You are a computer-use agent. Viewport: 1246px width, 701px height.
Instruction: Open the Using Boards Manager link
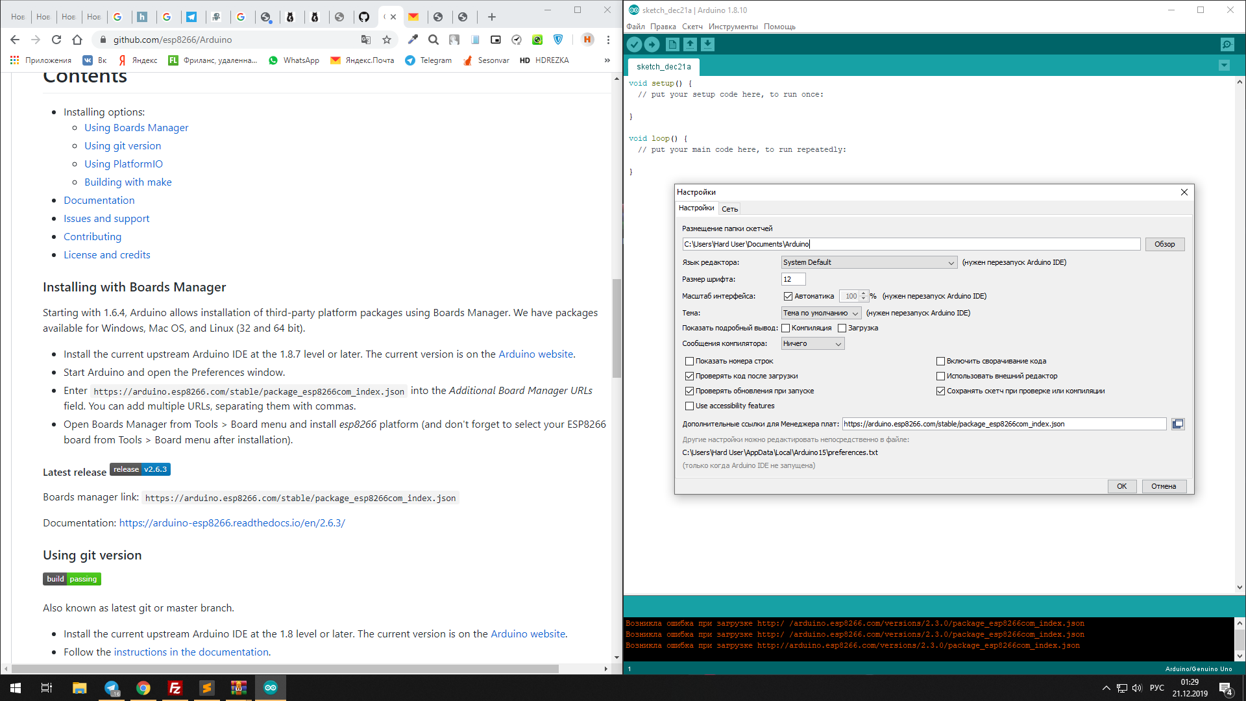136,128
